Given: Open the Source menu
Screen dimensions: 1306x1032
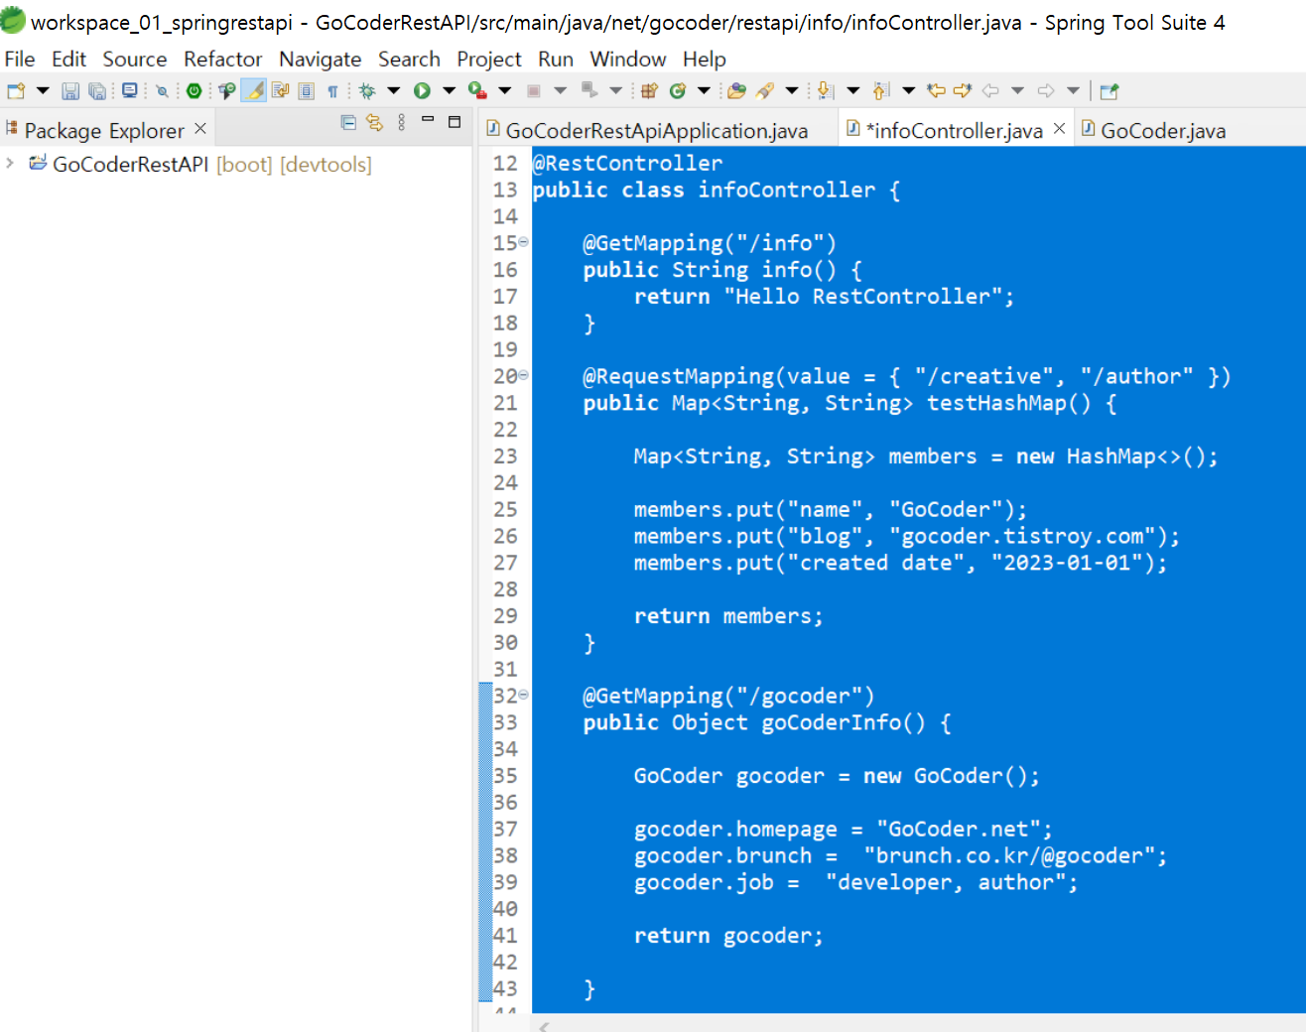Looking at the screenshot, I should pyautogui.click(x=135, y=60).
